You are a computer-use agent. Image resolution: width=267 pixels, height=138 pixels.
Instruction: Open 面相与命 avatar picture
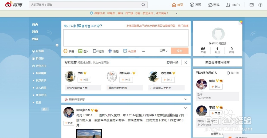tap(112, 76)
